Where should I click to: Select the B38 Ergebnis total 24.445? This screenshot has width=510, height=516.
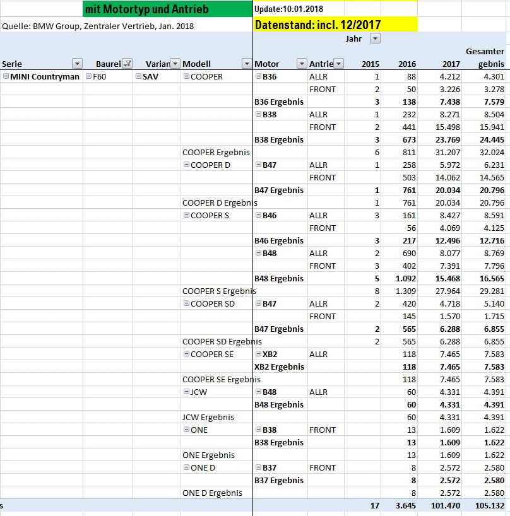pyautogui.click(x=492, y=139)
